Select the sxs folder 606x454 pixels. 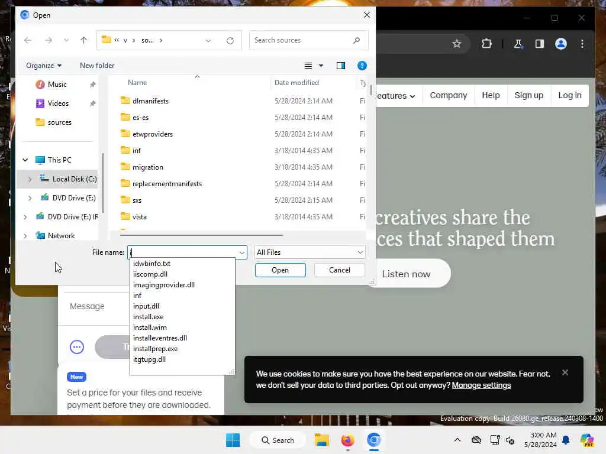pos(137,201)
